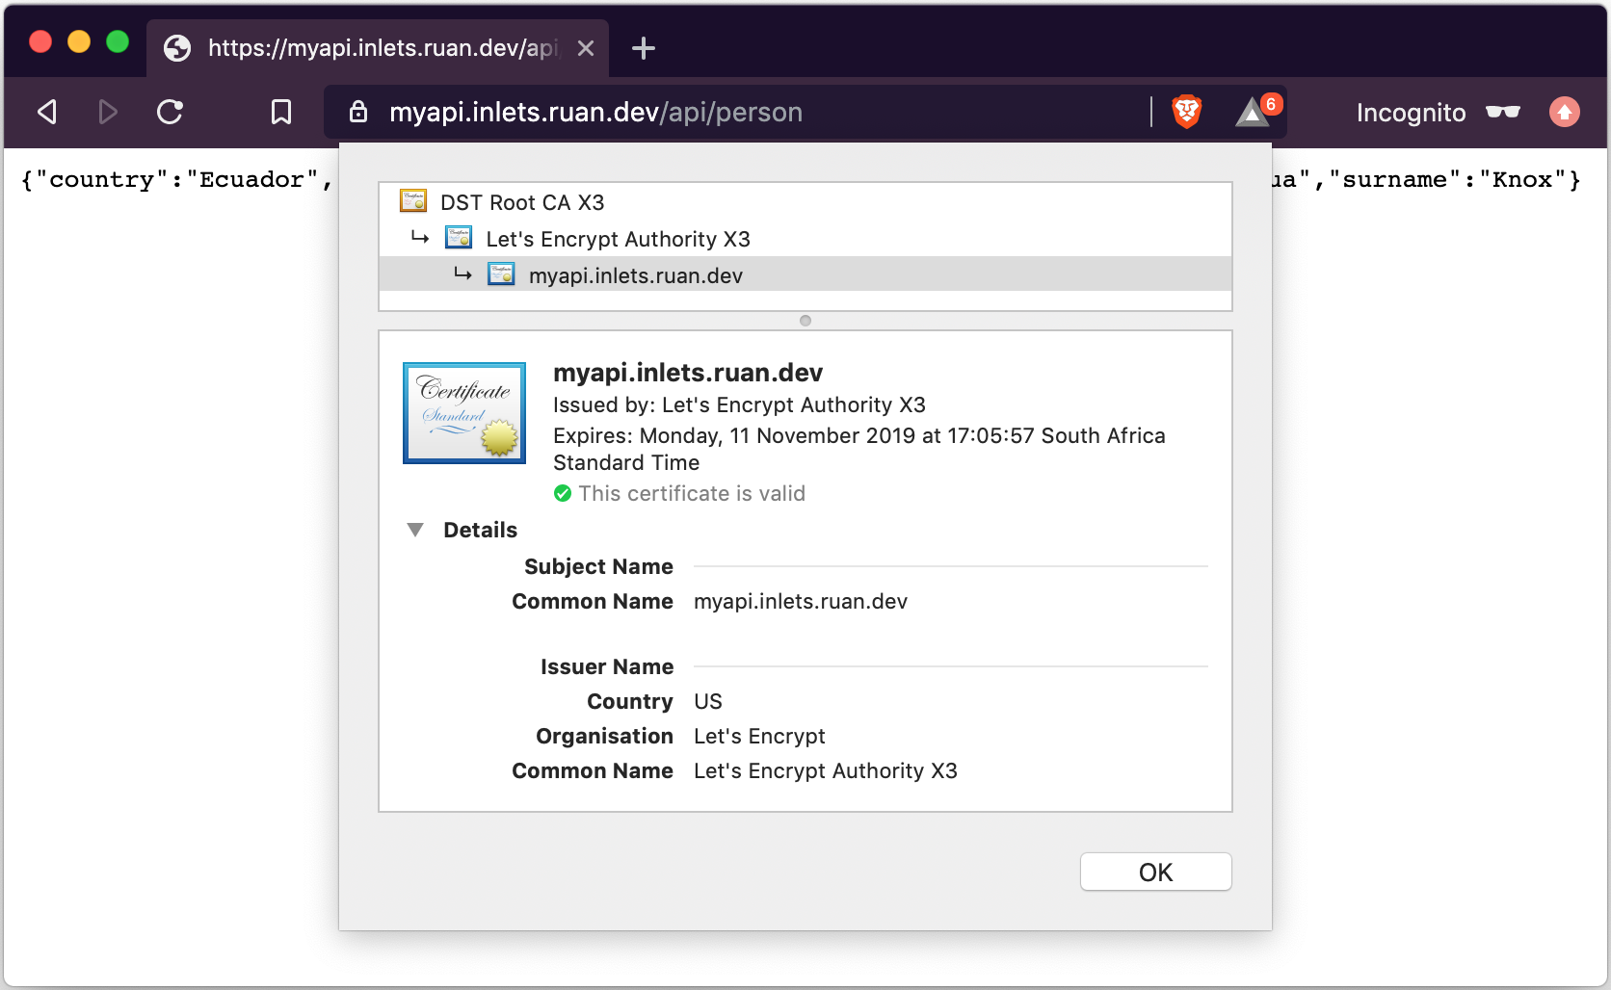This screenshot has width=1611, height=990.
Task: Click the address bar URL
Action: pyautogui.click(x=595, y=112)
